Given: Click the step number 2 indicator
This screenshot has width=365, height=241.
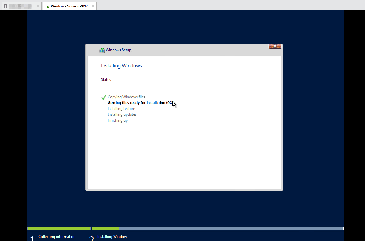Looking at the screenshot, I should 91,238.
